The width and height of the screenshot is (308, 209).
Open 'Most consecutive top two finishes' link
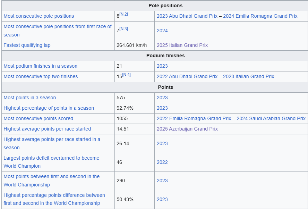[x=41, y=76]
